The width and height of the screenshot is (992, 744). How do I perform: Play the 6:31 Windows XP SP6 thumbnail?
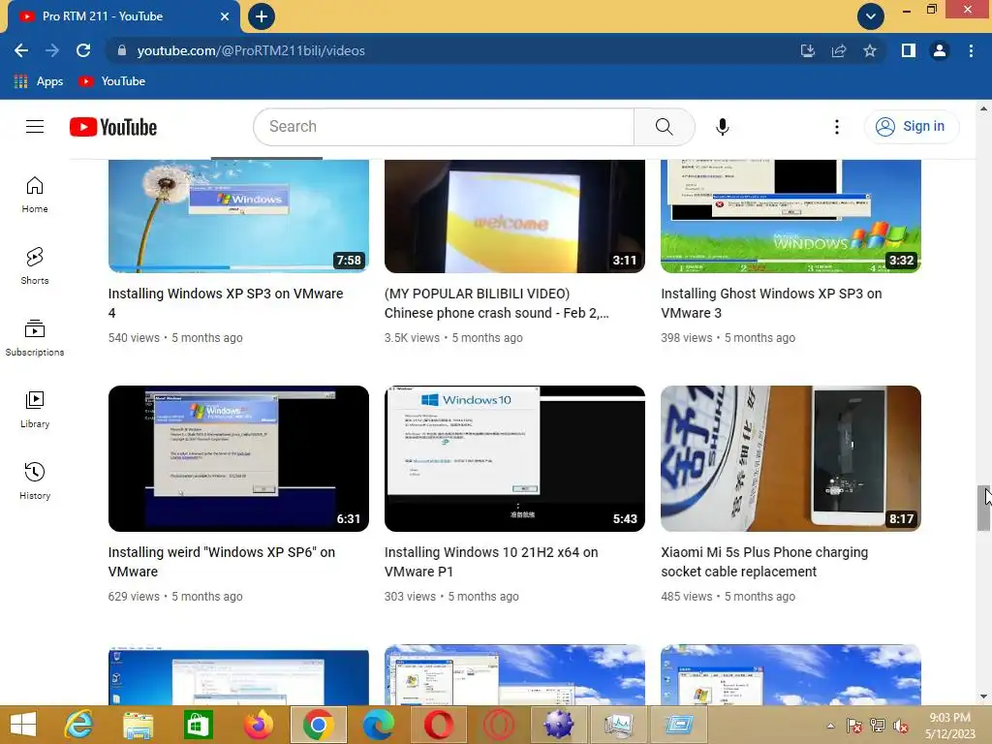click(x=238, y=458)
